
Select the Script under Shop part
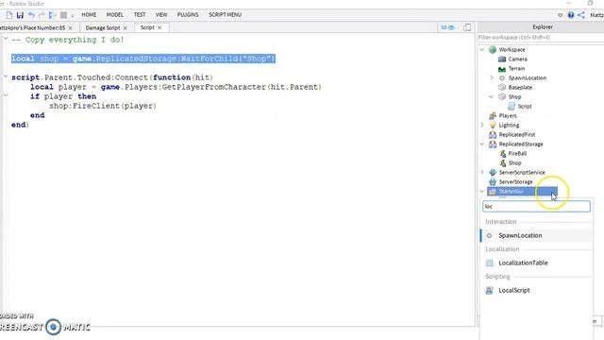[525, 107]
